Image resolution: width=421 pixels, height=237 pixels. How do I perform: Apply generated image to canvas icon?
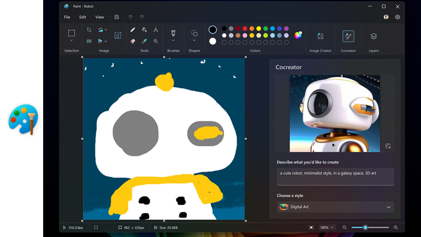click(x=388, y=146)
